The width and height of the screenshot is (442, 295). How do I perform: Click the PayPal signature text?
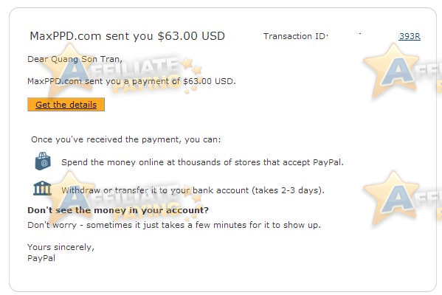click(x=41, y=258)
